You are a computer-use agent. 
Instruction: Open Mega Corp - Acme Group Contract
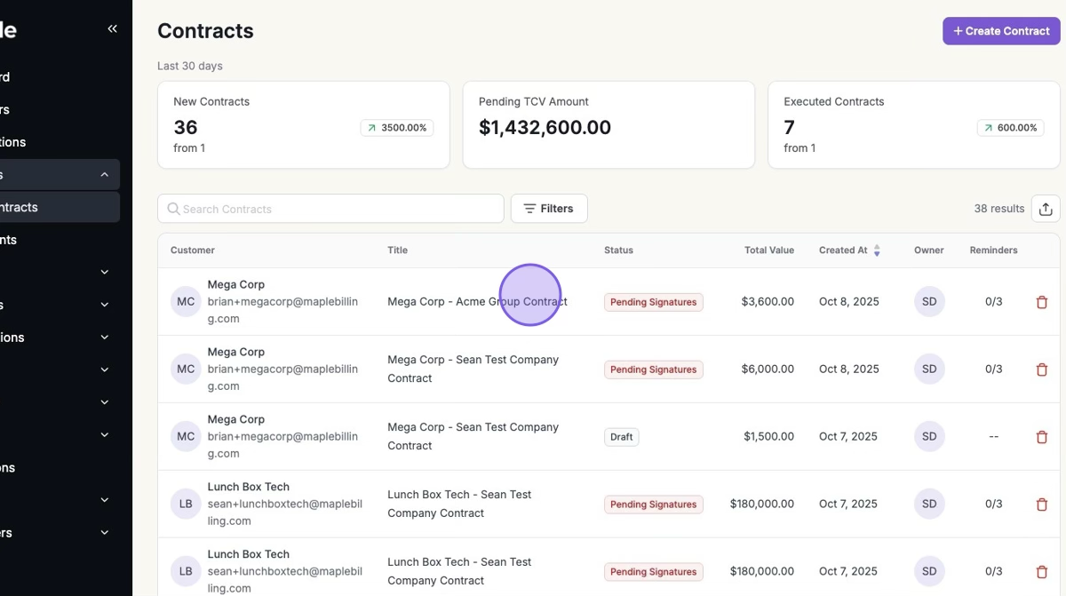click(476, 302)
